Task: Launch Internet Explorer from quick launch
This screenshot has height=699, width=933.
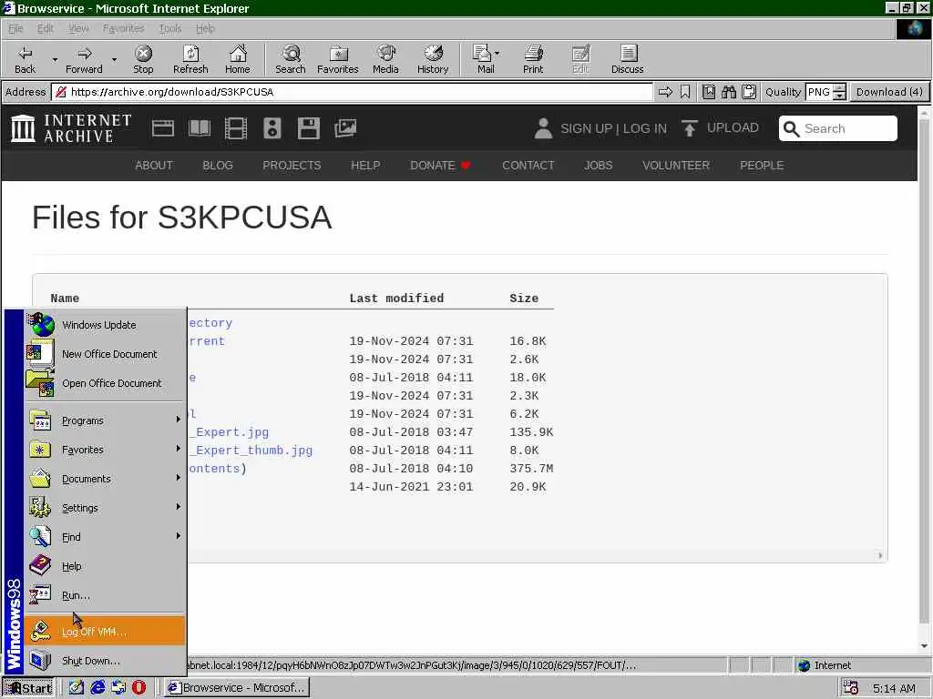Action: (97, 688)
